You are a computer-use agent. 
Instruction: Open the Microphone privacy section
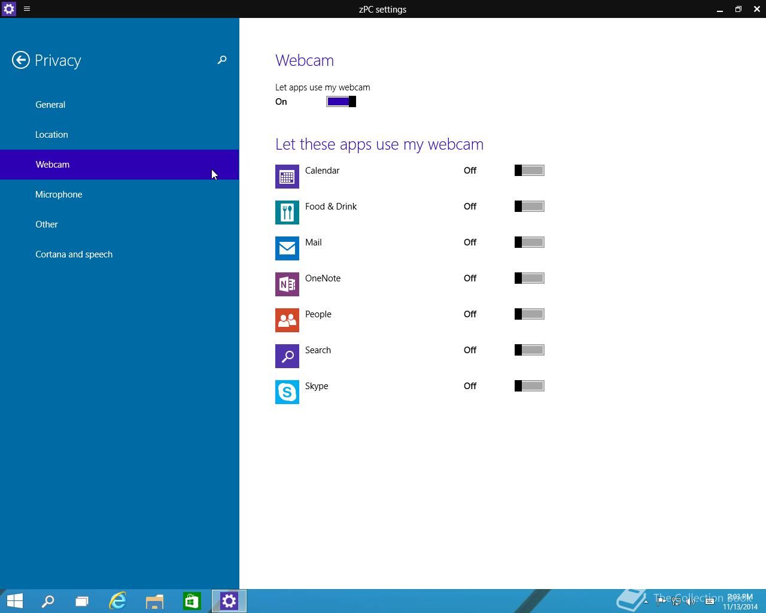coord(120,195)
